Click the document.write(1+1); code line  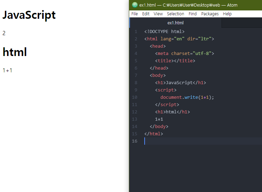(187, 97)
